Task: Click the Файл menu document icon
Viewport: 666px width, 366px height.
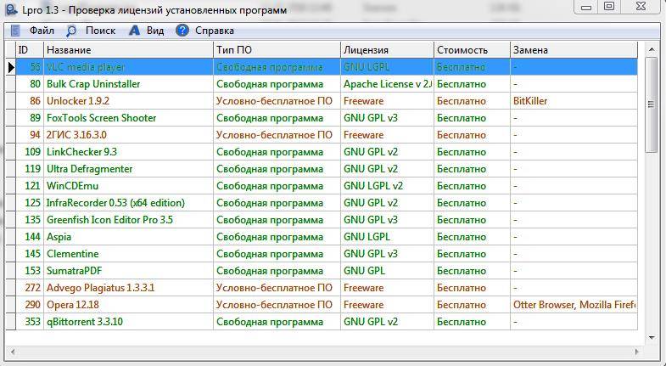Action: tap(15, 31)
